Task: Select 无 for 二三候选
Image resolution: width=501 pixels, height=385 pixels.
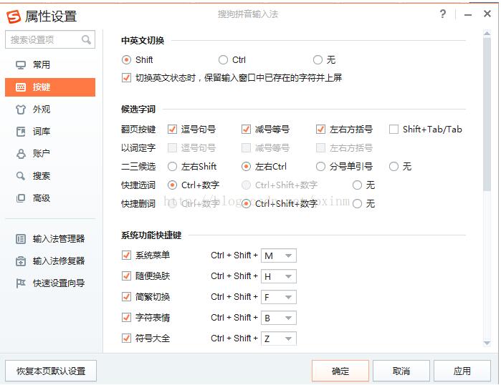Action: (393, 167)
